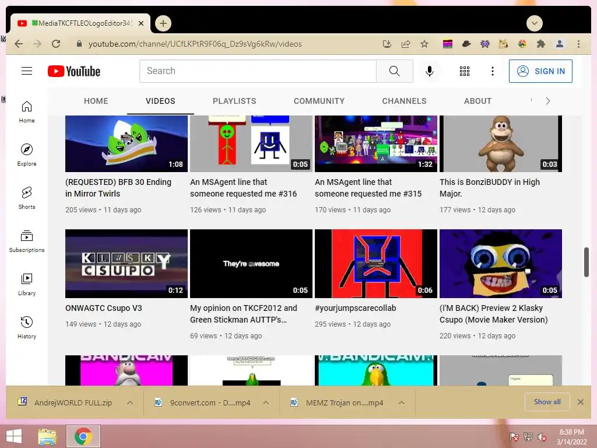597x448 pixels.
Task: Open Subscriptions in the sidebar
Action: 27,242
